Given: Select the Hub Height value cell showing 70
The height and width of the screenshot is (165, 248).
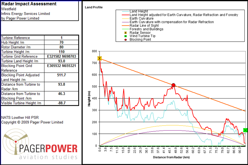Looking at the screenshot, I should [x=62, y=43].
